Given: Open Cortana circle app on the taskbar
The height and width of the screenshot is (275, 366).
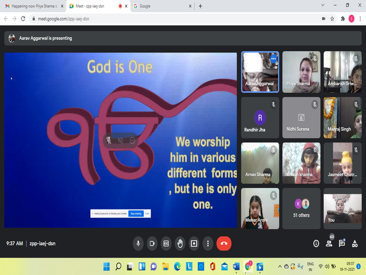Looking at the screenshot, I should click(x=201, y=266).
